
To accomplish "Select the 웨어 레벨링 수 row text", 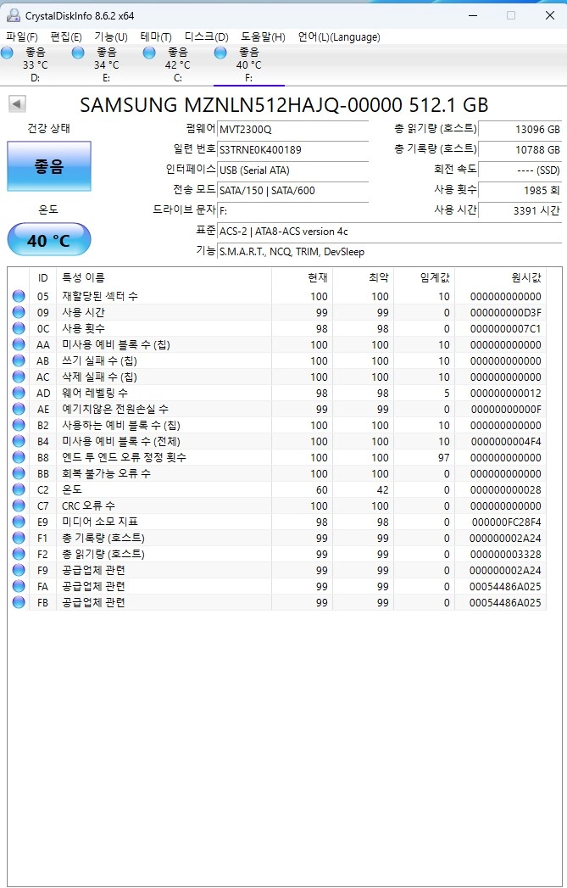I will pos(95,393).
